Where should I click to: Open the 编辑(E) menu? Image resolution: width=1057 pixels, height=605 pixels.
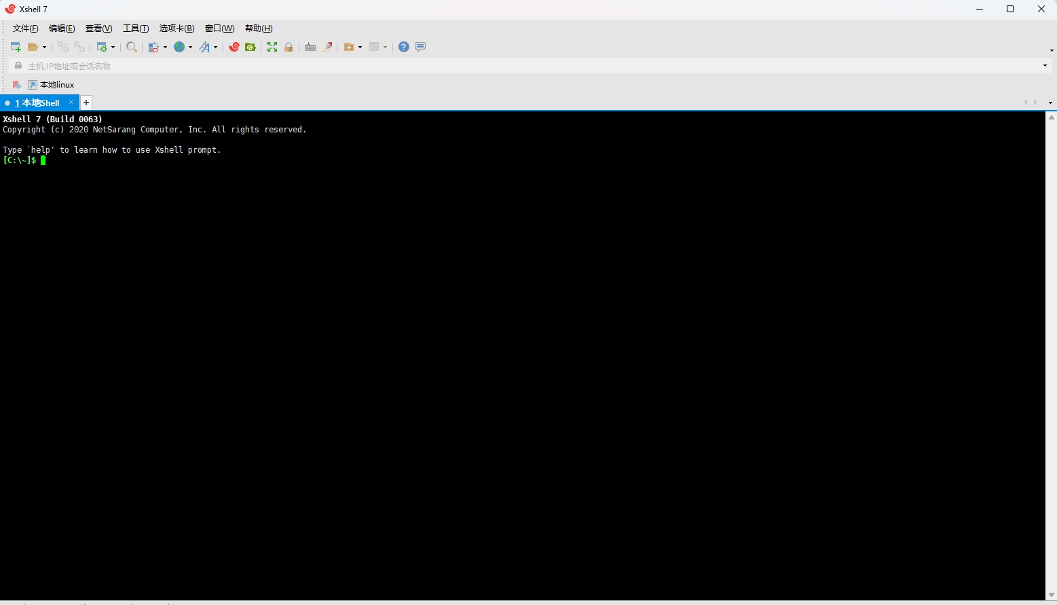(x=62, y=29)
